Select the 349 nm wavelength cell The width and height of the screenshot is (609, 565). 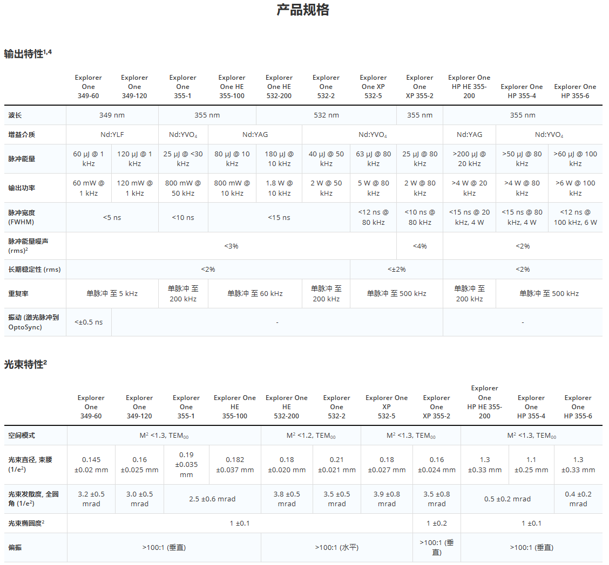[112, 115]
